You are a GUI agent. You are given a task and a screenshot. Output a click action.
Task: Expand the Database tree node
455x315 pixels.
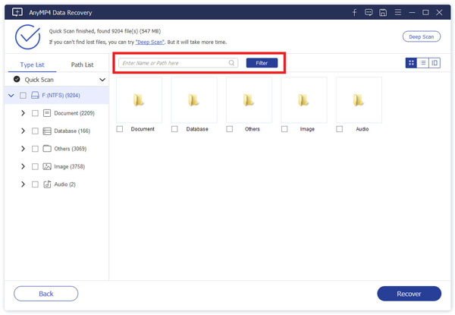pos(23,131)
